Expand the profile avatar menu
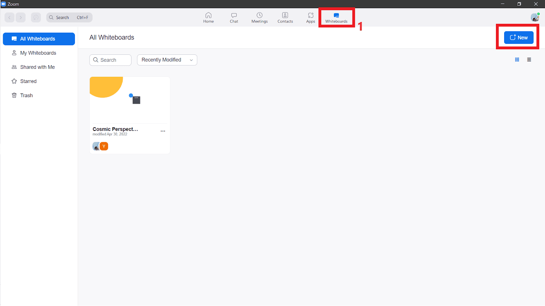Image resolution: width=545 pixels, height=306 pixels. coord(535,17)
